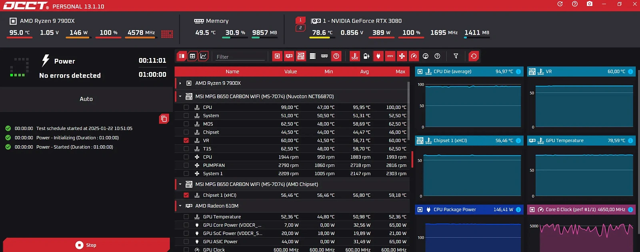Copy the test log using the red copy icon
This screenshot has width=640, height=252.
pyautogui.click(x=164, y=119)
